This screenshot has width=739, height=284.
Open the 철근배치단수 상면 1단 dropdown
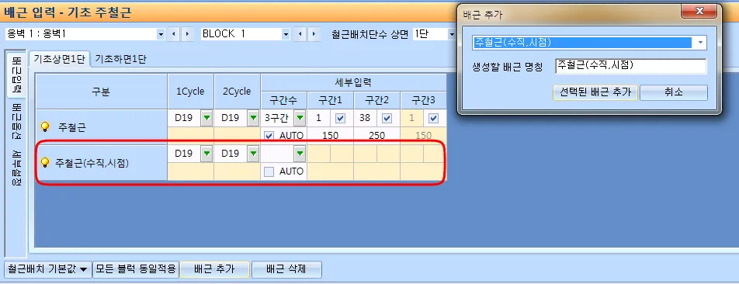click(452, 34)
